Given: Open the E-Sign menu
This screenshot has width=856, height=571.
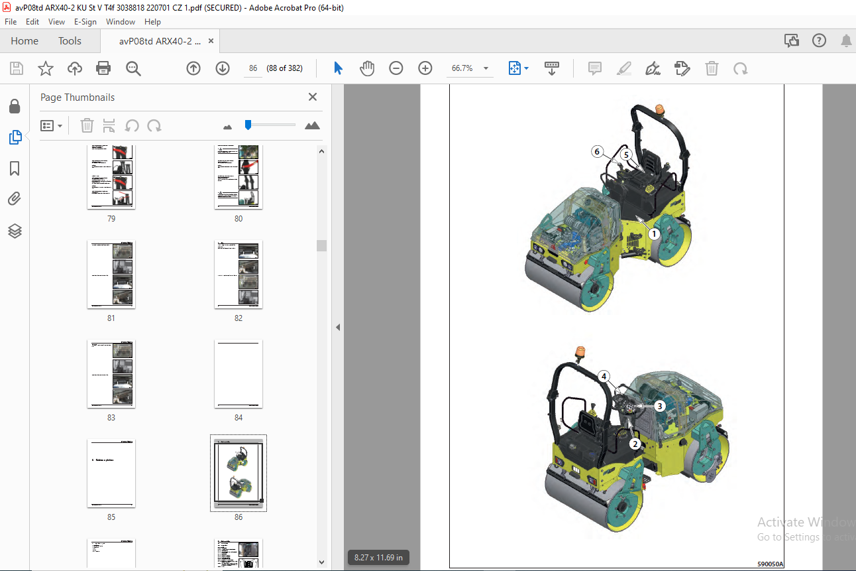Looking at the screenshot, I should pos(85,22).
